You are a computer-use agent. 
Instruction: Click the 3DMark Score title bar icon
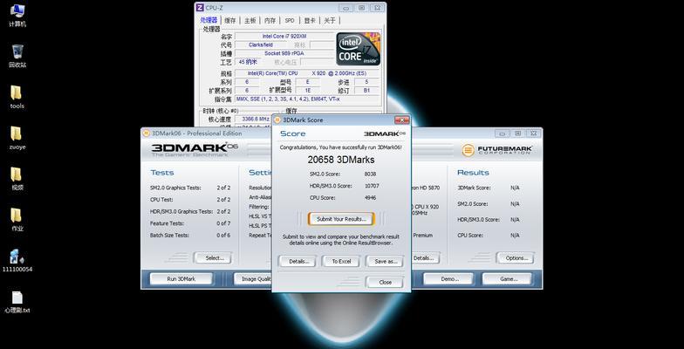pos(277,120)
